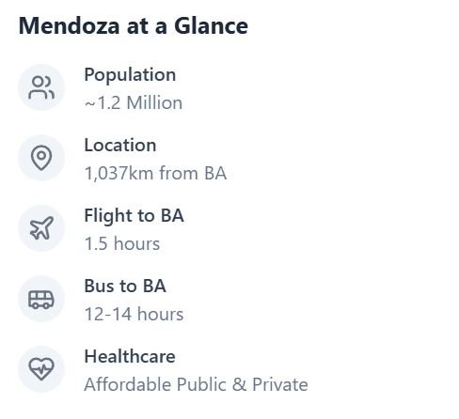459x419 pixels.
Task: Click the 1,037km from BA text
Action: [155, 173]
